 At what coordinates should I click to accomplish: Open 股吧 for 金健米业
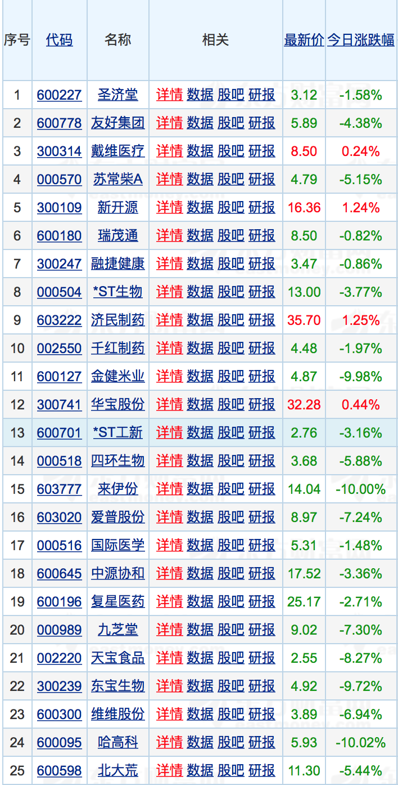[x=231, y=377]
